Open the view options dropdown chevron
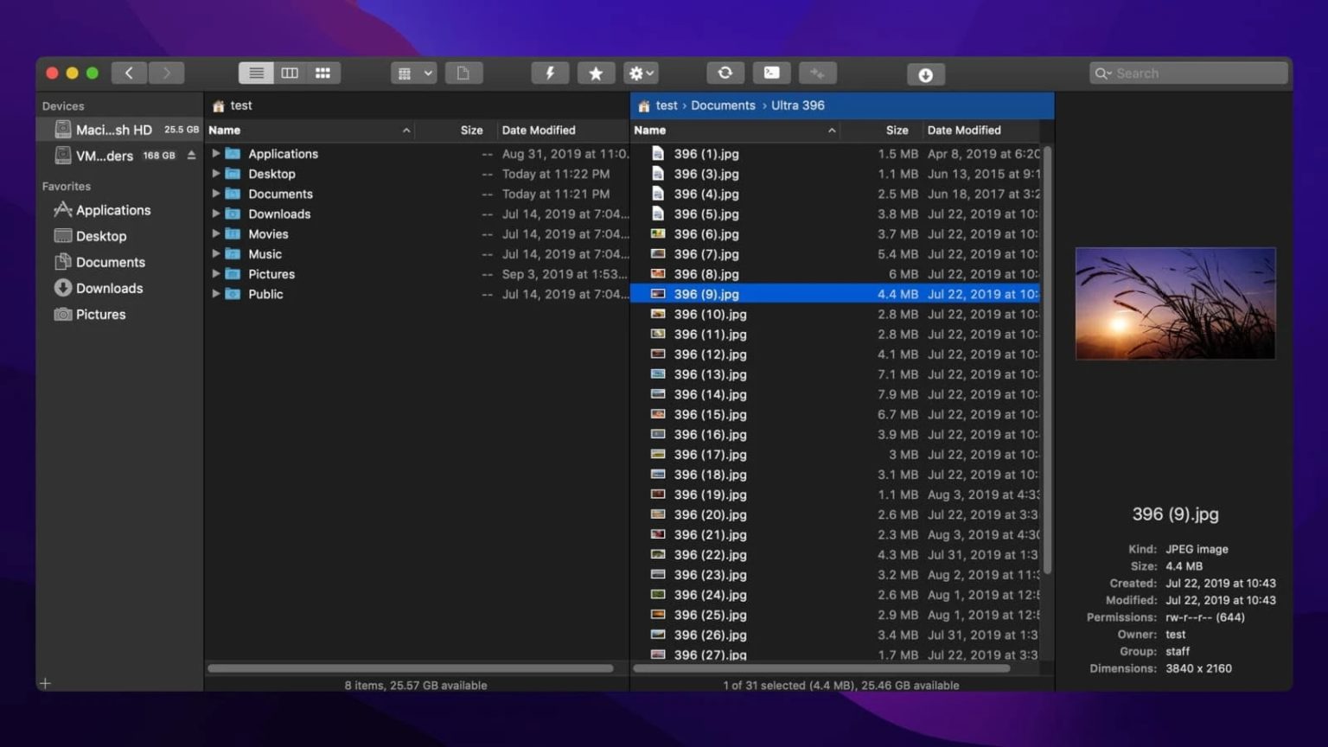Image resolution: width=1328 pixels, height=747 pixels. coord(427,73)
